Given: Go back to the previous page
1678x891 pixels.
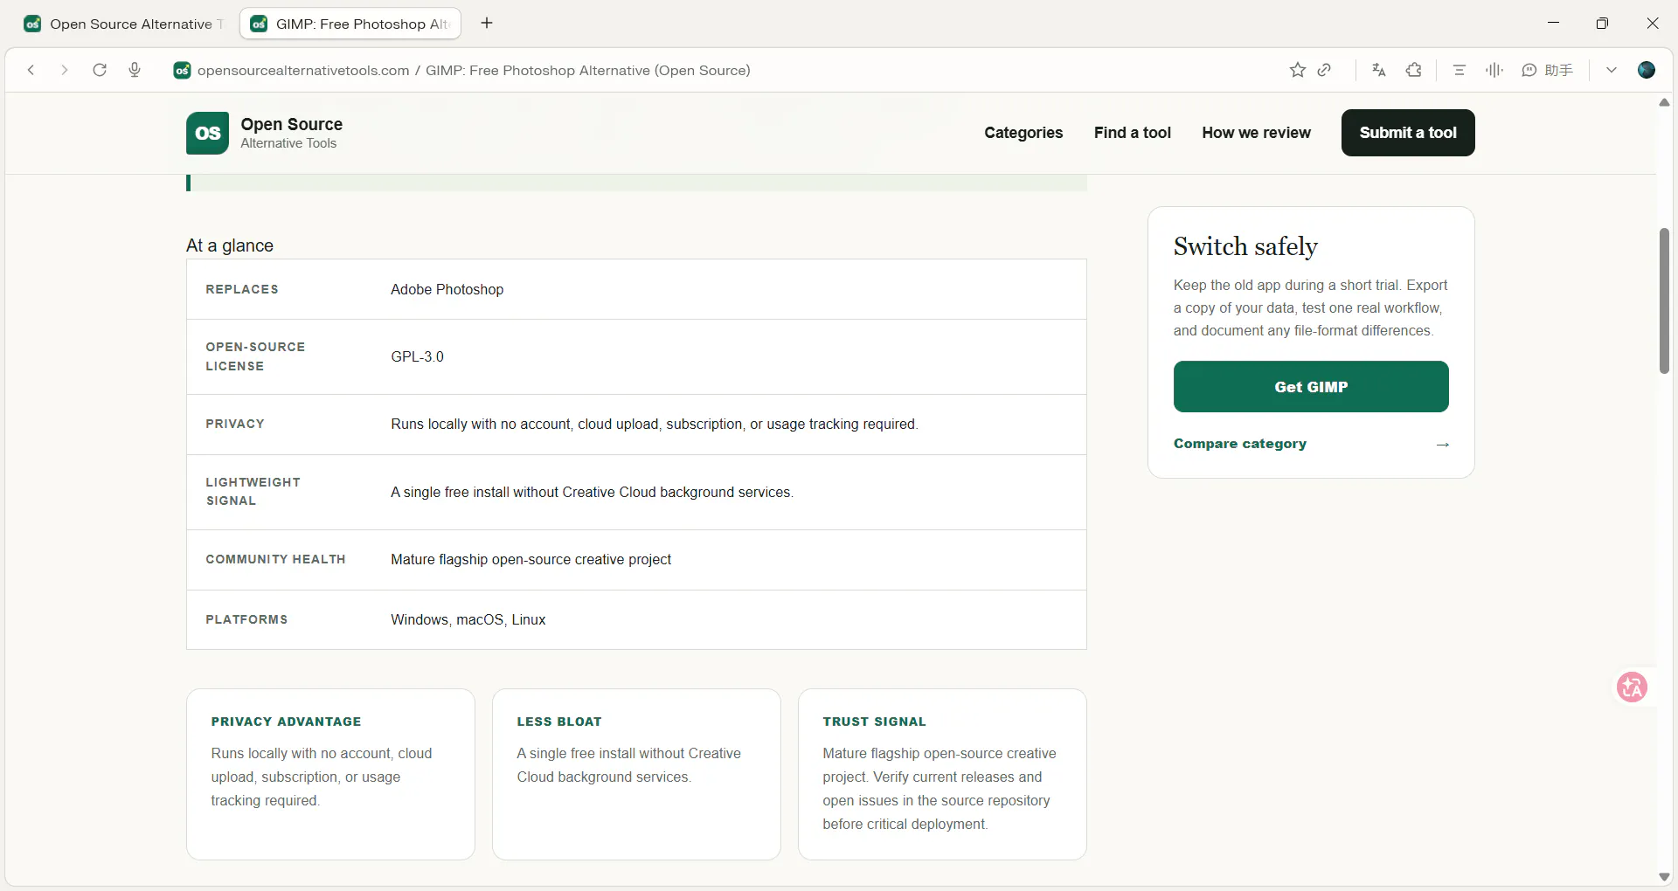Looking at the screenshot, I should click(31, 70).
